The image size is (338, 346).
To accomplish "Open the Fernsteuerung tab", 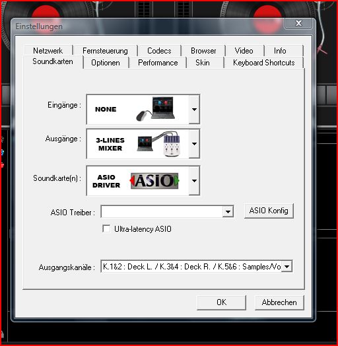I will [x=105, y=51].
